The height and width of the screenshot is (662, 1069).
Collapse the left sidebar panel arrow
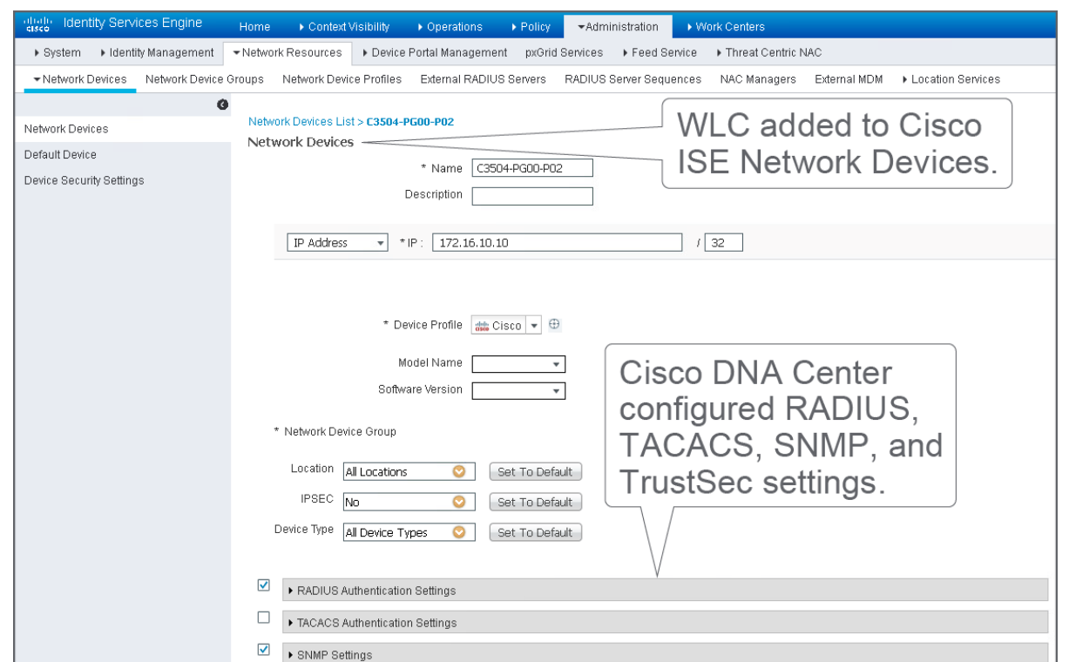221,104
